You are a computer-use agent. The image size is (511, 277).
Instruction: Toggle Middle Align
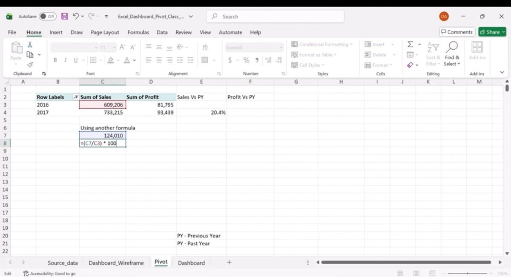pyautogui.click(x=159, y=48)
